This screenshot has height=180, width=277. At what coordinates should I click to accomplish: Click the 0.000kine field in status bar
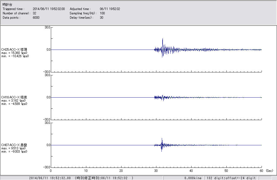(193, 178)
